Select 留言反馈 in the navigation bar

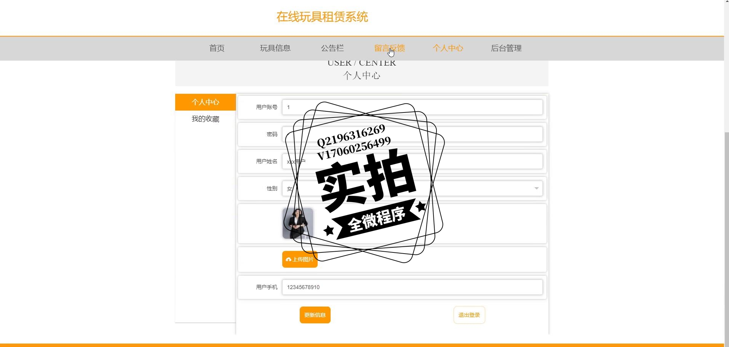click(390, 48)
